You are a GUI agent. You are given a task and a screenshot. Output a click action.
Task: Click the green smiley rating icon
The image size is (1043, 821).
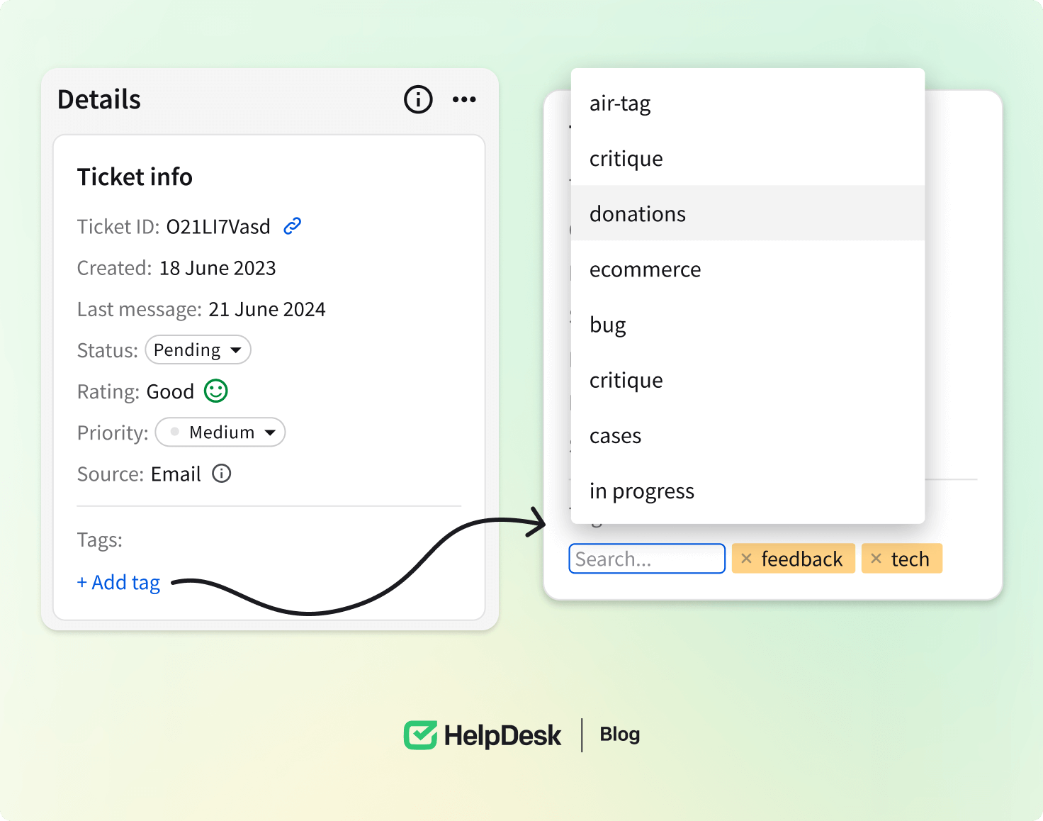click(x=216, y=391)
